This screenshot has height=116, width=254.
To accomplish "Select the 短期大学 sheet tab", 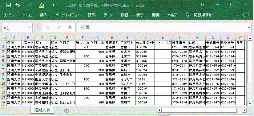I will point(42,110).
